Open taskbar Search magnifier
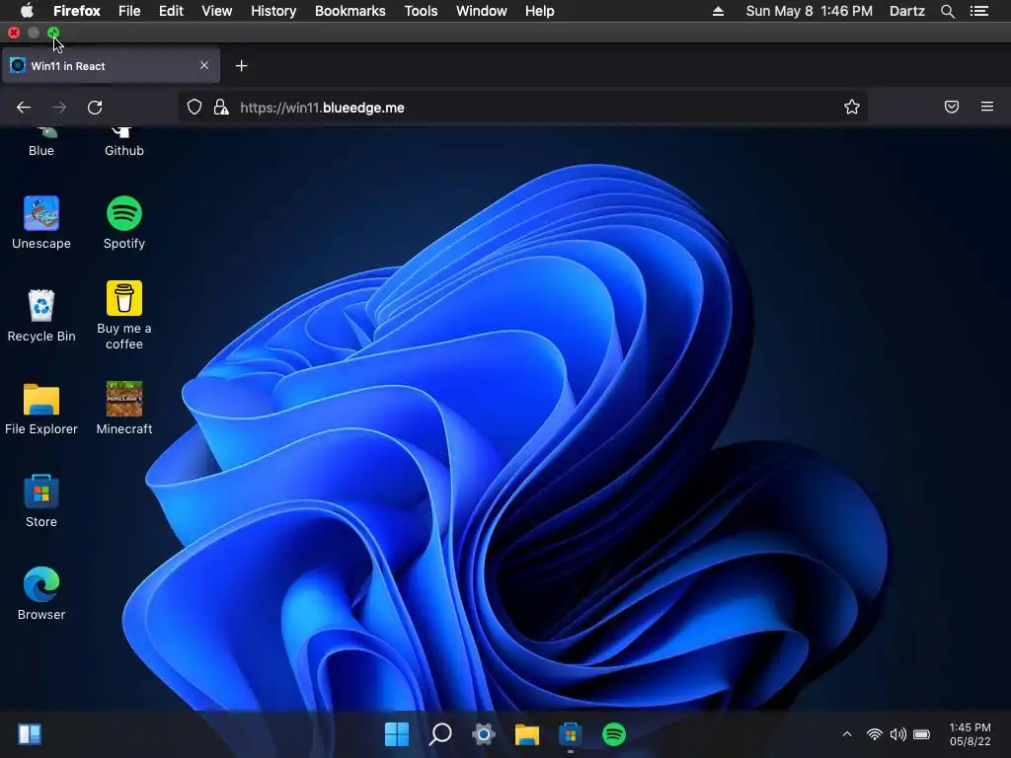Image resolution: width=1011 pixels, height=758 pixels. [440, 734]
